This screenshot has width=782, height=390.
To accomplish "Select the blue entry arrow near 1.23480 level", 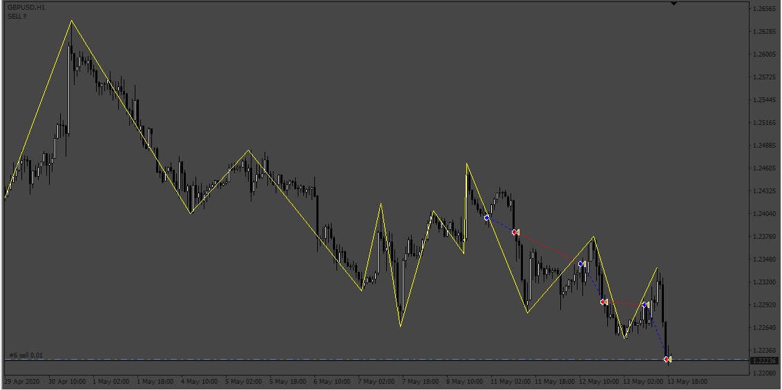I will pos(582,264).
